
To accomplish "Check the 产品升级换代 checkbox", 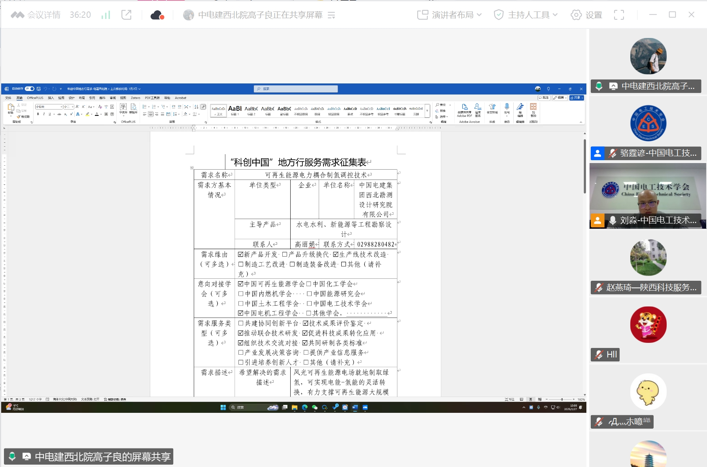I will [x=285, y=254].
